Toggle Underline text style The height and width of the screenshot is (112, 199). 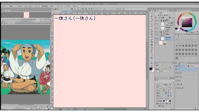(x=169, y=90)
